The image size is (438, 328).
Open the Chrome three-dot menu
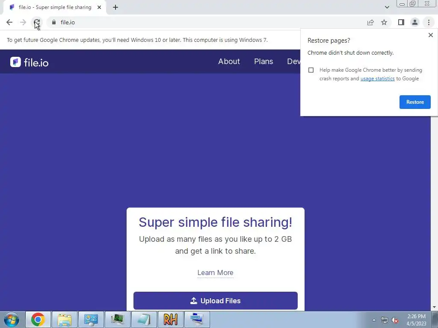(429, 22)
